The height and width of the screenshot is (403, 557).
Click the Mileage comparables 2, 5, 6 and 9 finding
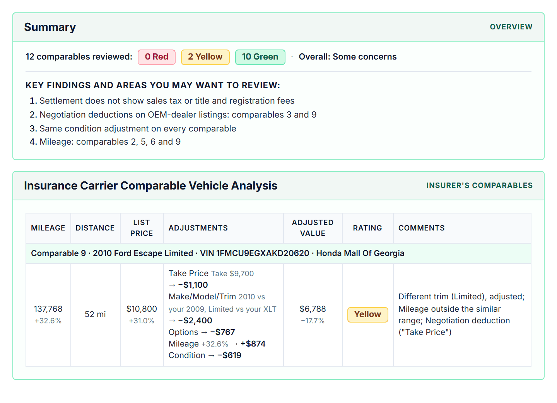(x=110, y=142)
